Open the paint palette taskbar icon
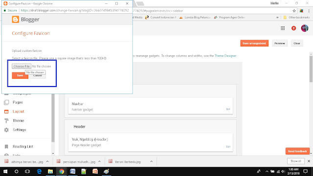The height and width of the screenshot is (176, 313). tap(106, 172)
